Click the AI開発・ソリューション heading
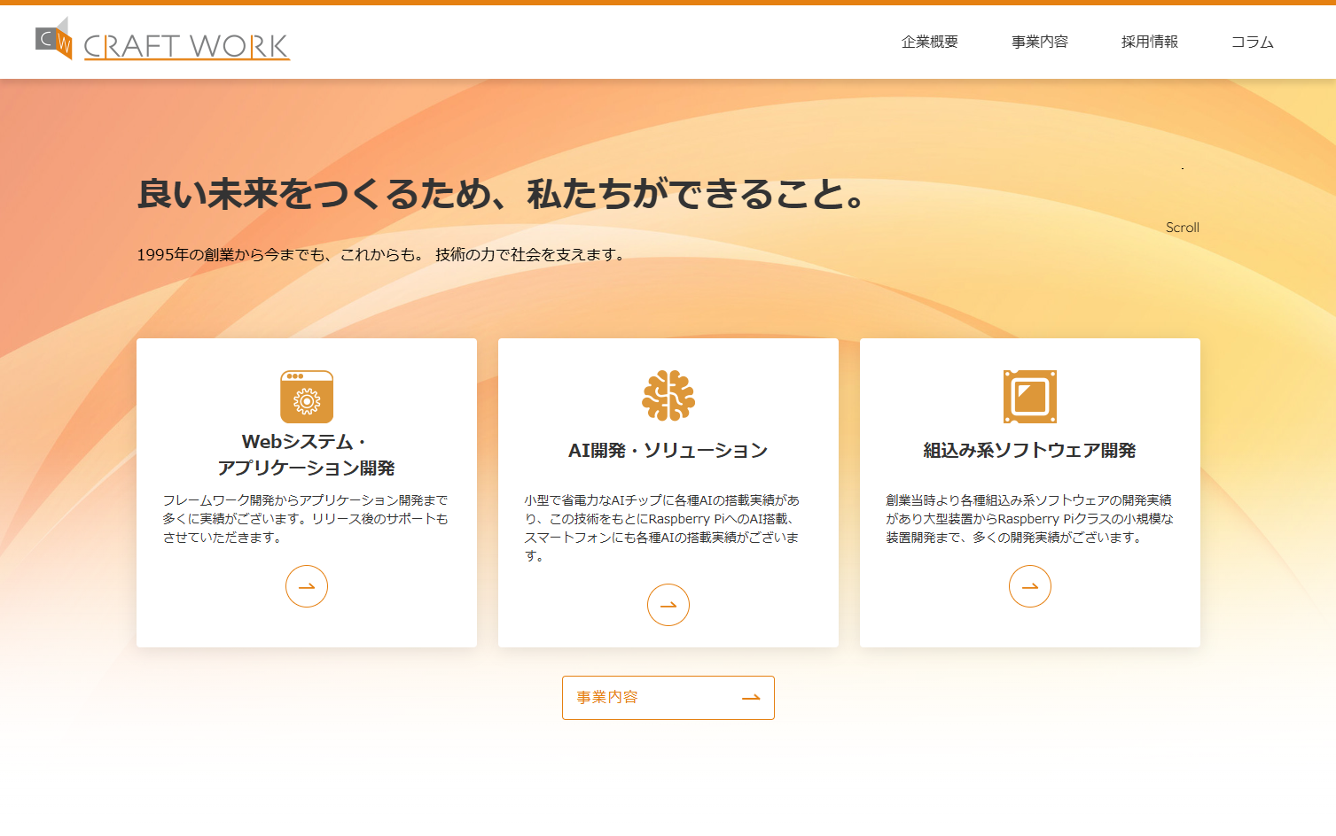Viewport: 1336px width, 836px height. point(668,451)
